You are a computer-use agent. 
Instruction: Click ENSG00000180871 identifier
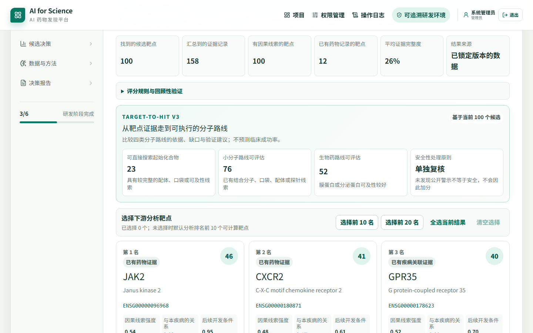[279, 306]
